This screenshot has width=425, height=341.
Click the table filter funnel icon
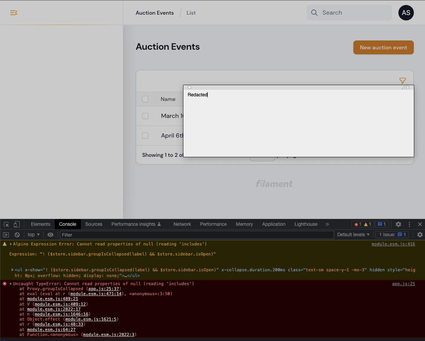click(403, 81)
